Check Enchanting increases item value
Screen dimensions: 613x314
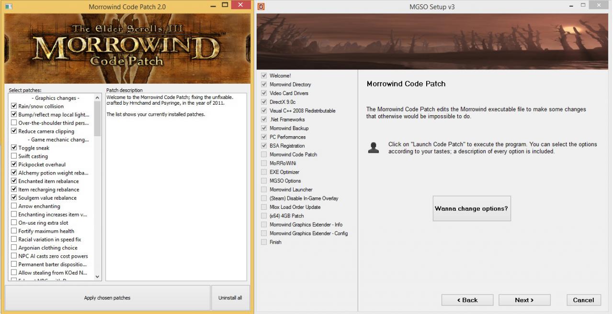click(x=14, y=214)
